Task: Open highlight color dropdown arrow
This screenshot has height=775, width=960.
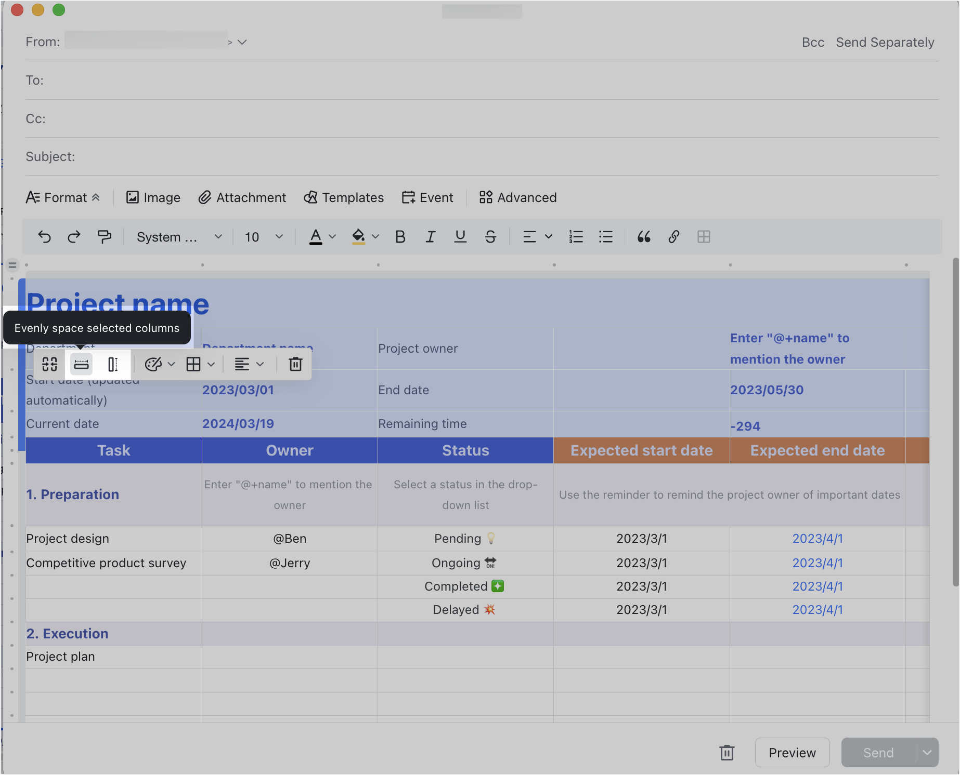Action: point(375,237)
